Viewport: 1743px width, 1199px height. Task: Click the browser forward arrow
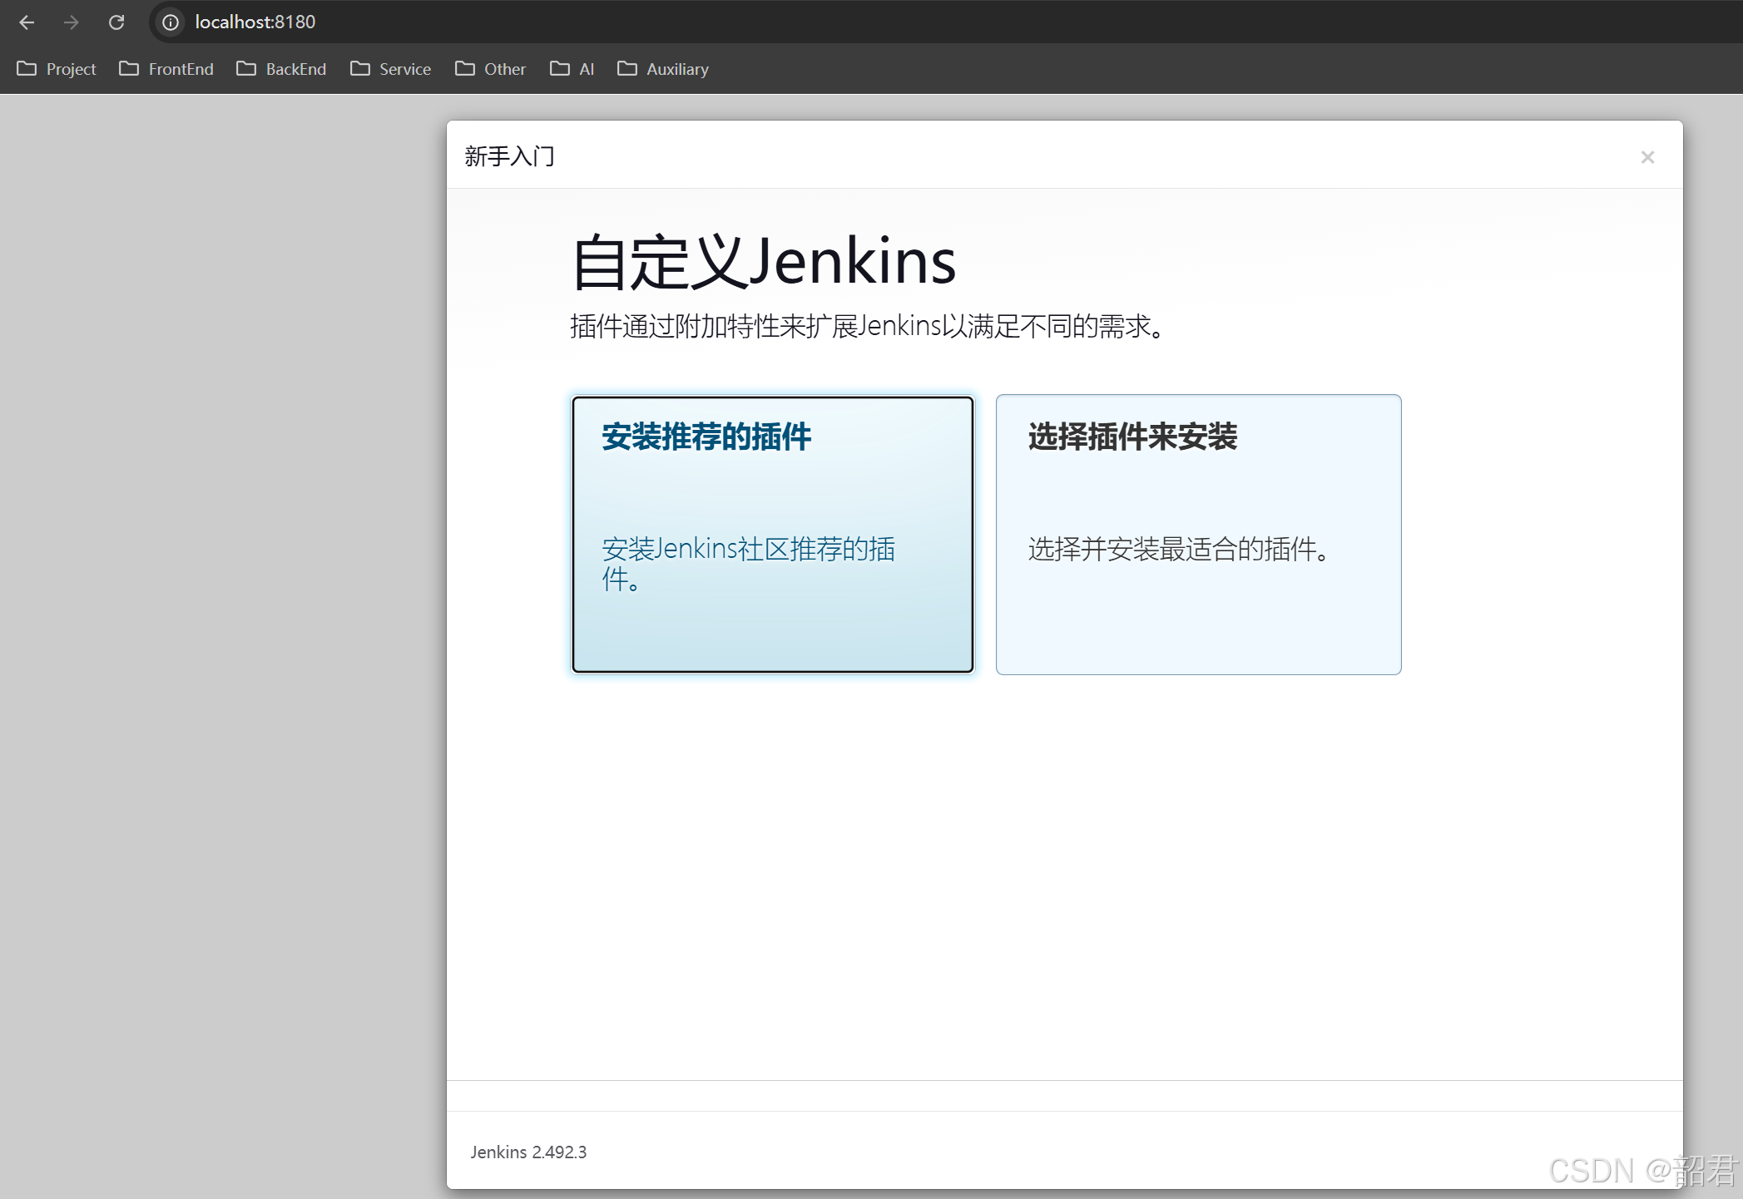[x=72, y=22]
